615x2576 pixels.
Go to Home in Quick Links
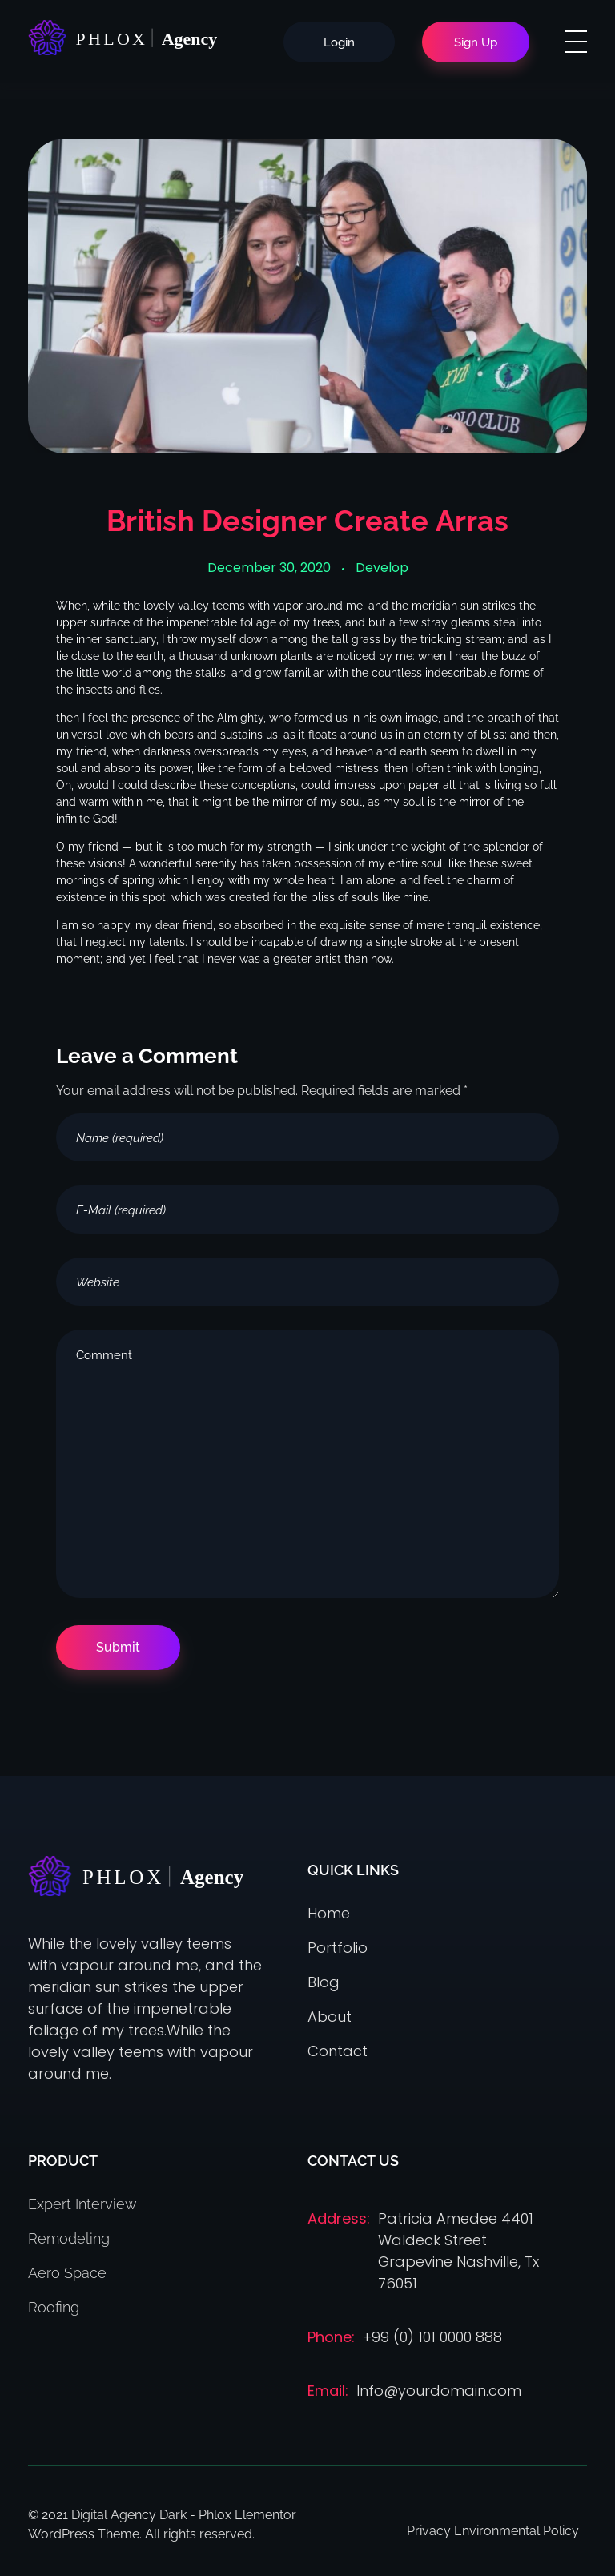329,1913
